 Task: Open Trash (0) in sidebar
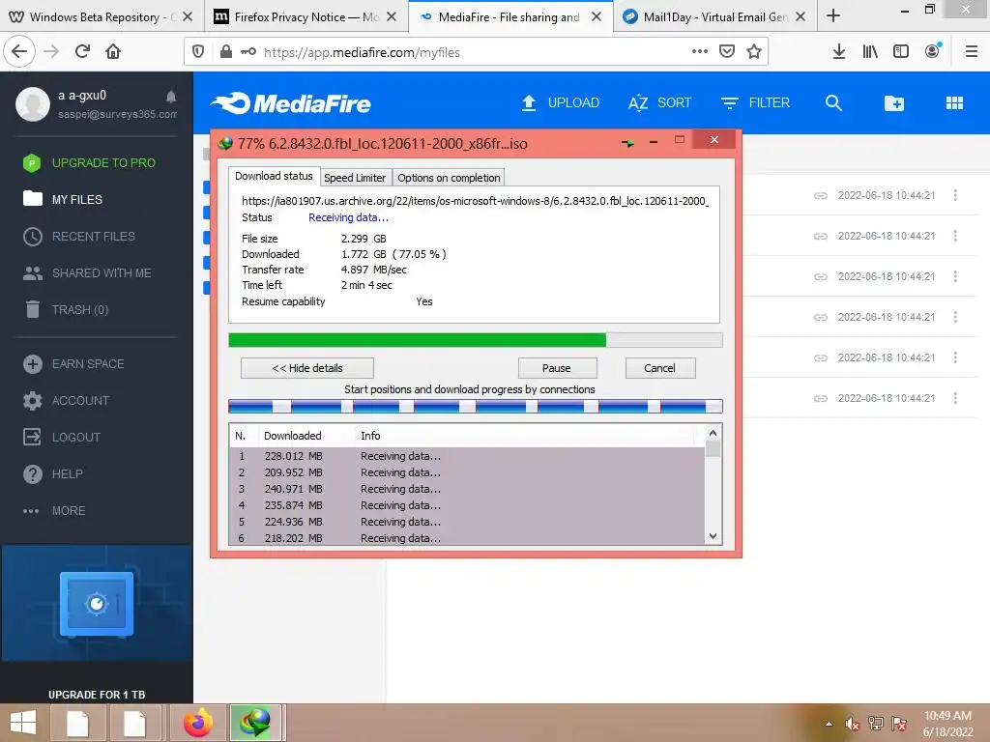click(x=66, y=310)
